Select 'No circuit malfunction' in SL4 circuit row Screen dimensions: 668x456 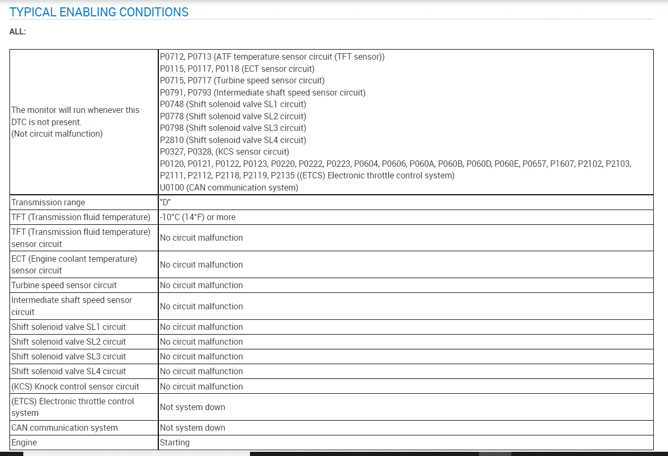202,371
